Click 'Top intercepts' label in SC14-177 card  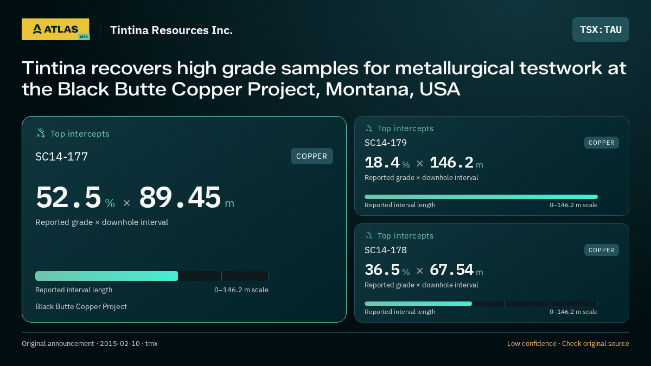click(x=80, y=134)
